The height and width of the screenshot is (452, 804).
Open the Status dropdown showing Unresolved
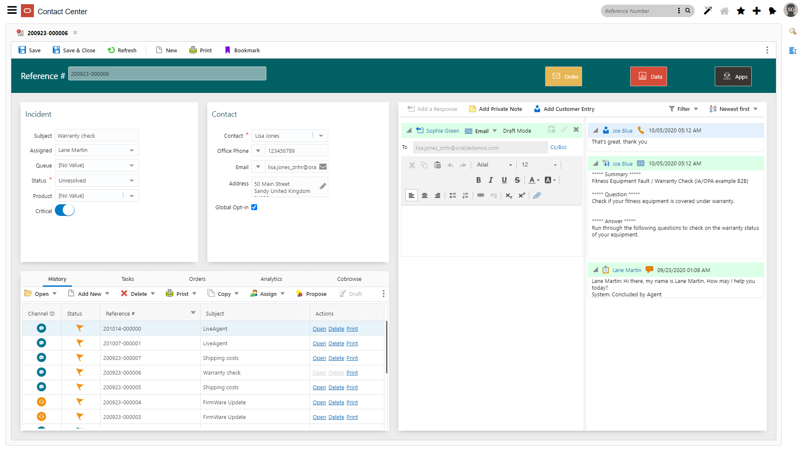(x=131, y=180)
